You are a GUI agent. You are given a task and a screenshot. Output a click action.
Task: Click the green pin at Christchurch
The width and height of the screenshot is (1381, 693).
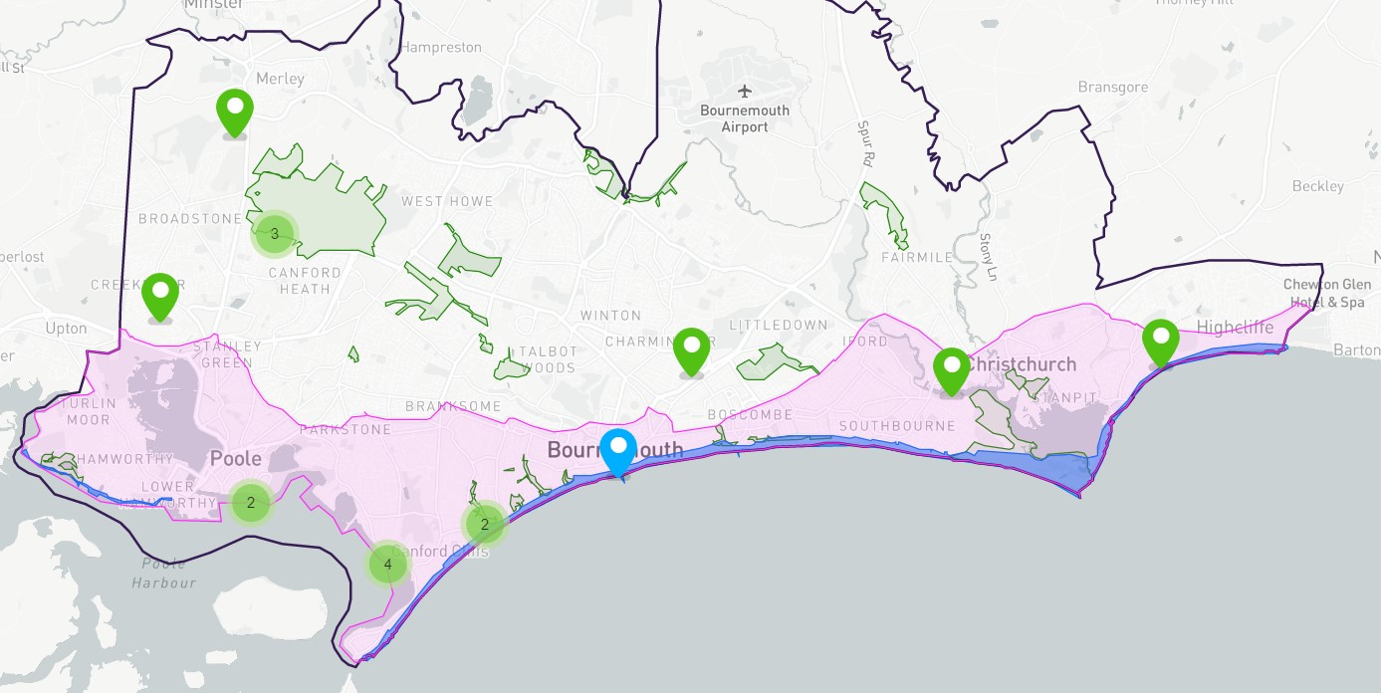[x=951, y=371]
